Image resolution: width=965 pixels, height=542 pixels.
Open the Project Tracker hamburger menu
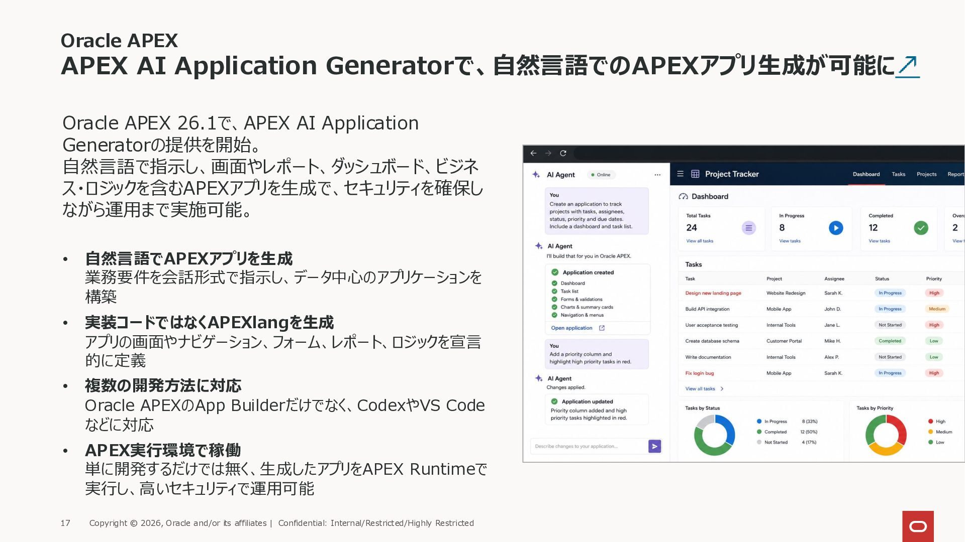pos(680,174)
